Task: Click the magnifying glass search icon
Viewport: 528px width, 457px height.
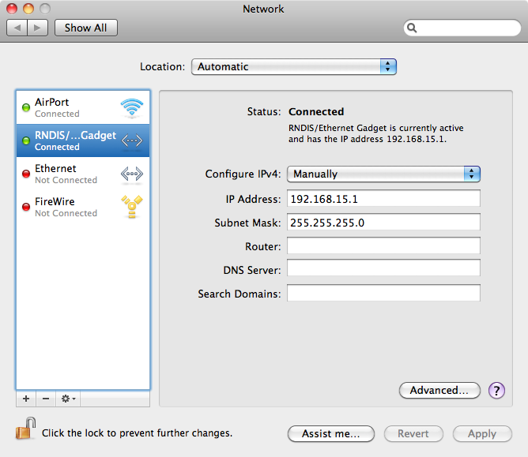Action: coord(412,28)
